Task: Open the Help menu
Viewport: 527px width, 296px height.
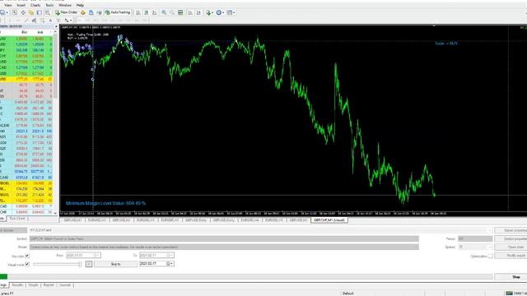Action: [x=80, y=5]
